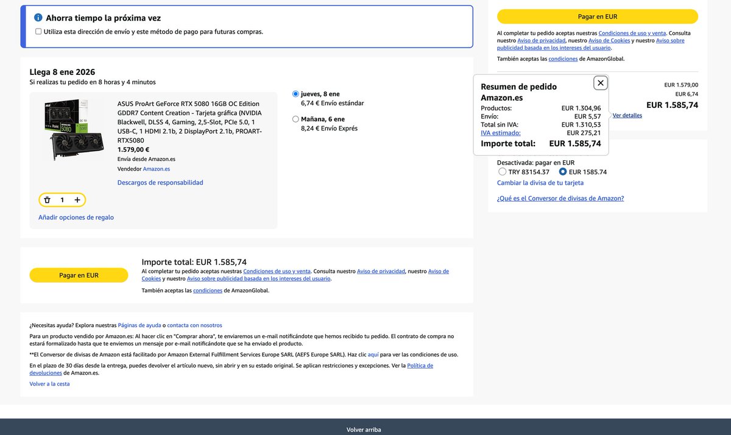Click the top Pagar en EUR button
The height and width of the screenshot is (435, 731).
[598, 16]
